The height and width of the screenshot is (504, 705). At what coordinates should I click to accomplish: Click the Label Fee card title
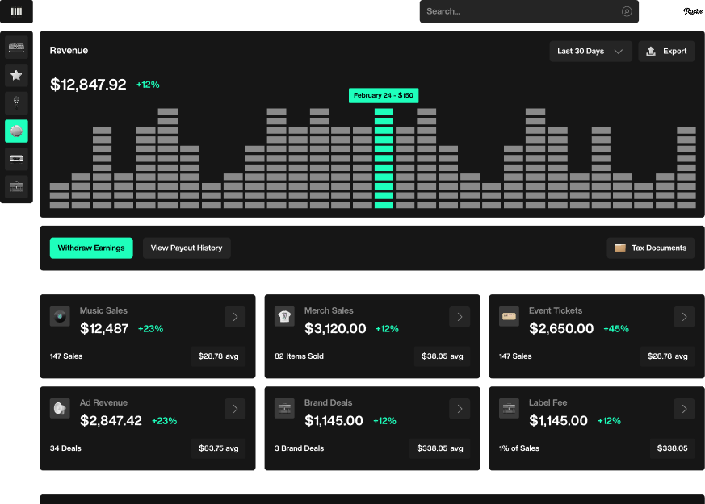click(548, 402)
